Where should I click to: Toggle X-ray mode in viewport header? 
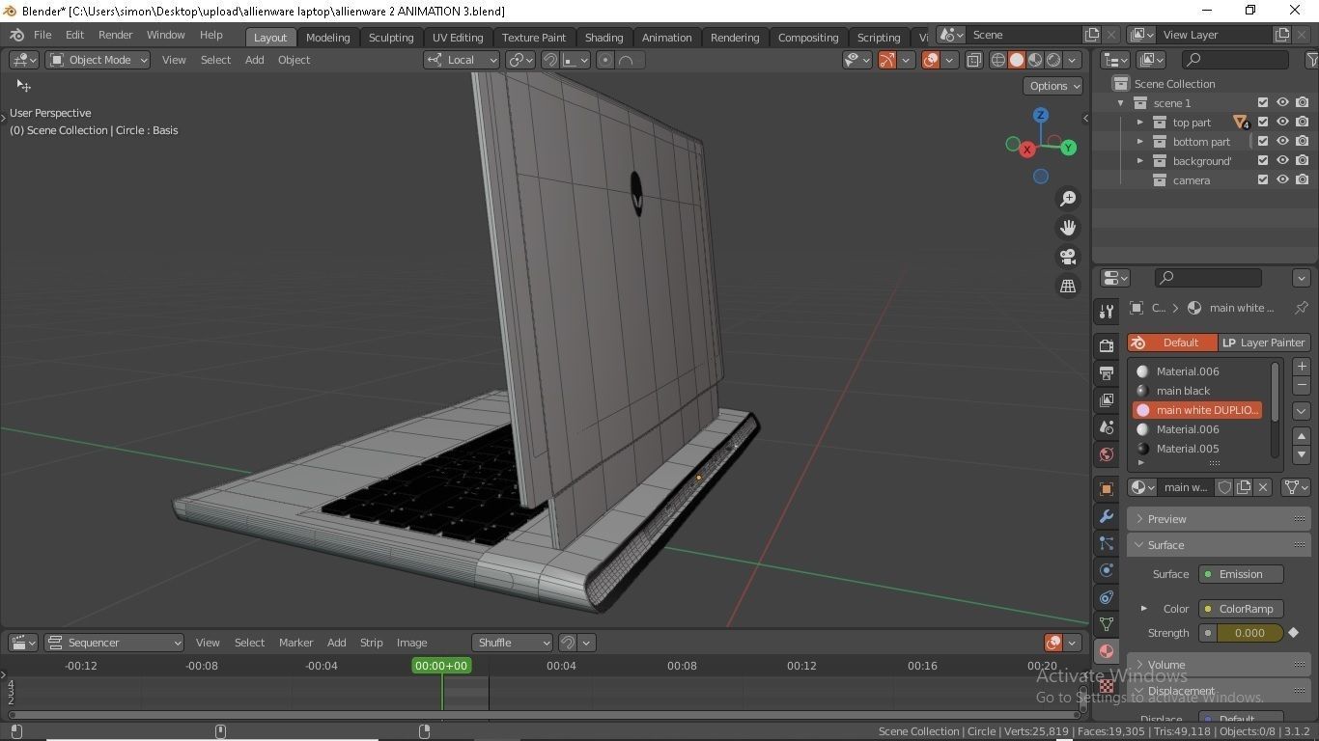tap(973, 60)
